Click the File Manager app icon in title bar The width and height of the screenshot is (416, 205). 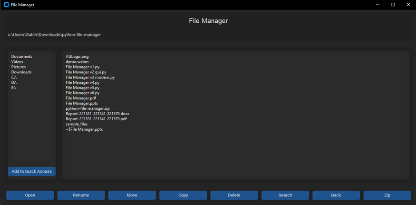[7, 5]
